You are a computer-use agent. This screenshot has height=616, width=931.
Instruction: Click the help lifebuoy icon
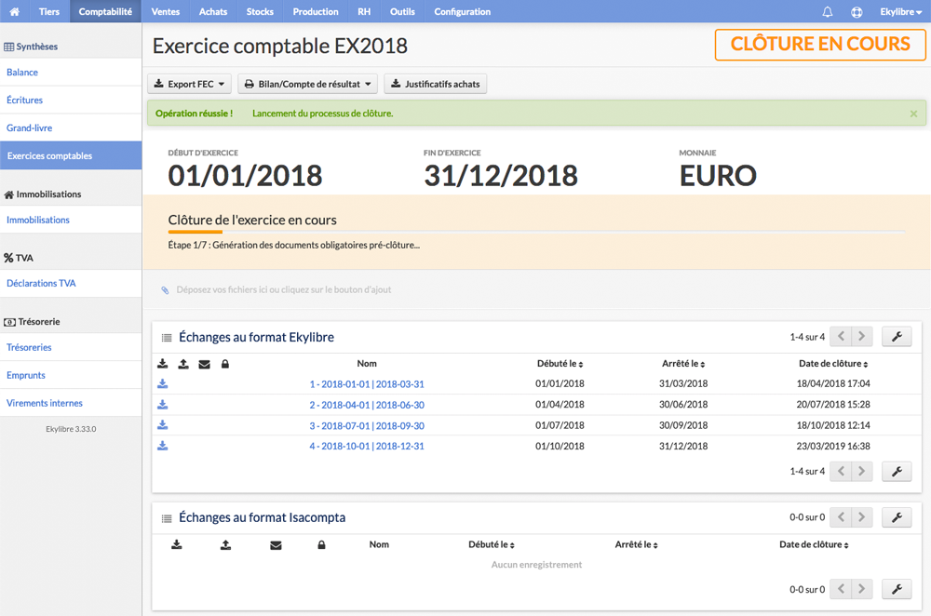[x=857, y=12]
